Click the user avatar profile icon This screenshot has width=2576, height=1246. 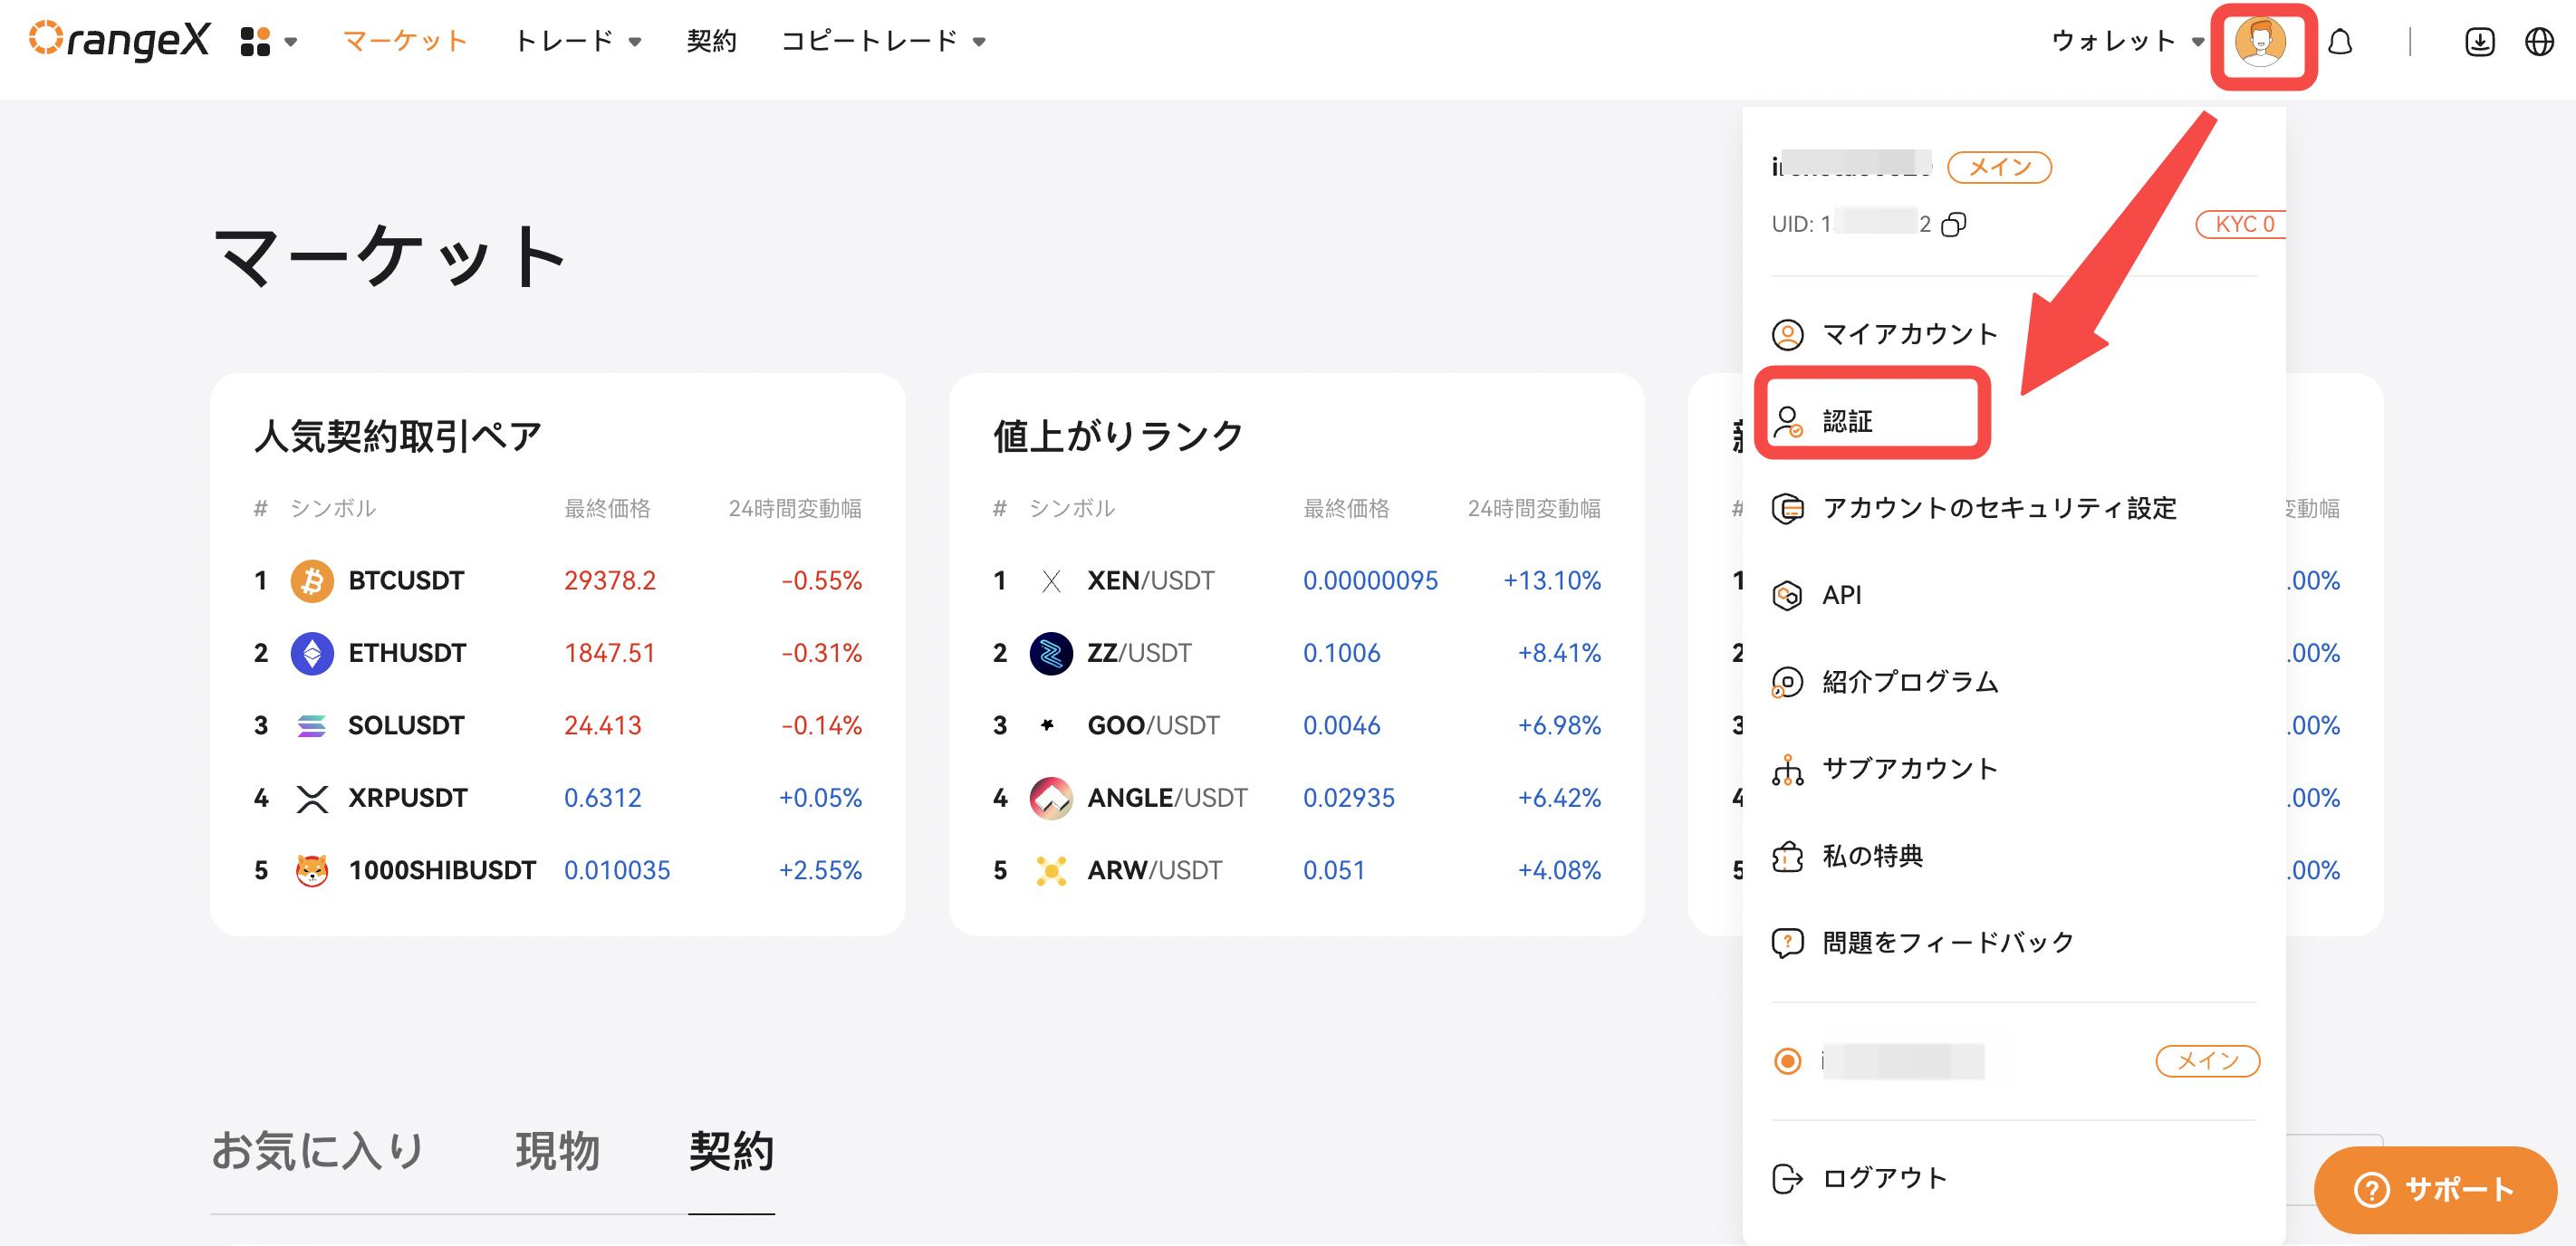click(2260, 43)
